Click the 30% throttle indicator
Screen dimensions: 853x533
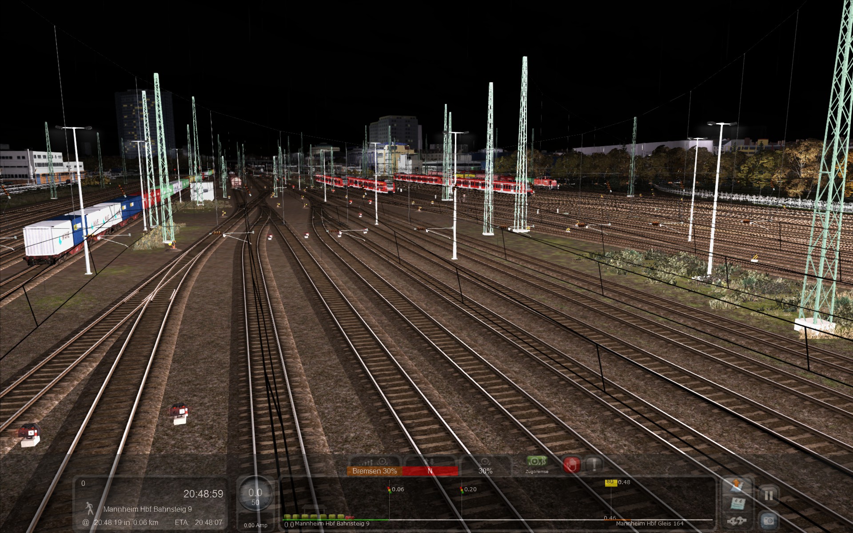click(485, 471)
